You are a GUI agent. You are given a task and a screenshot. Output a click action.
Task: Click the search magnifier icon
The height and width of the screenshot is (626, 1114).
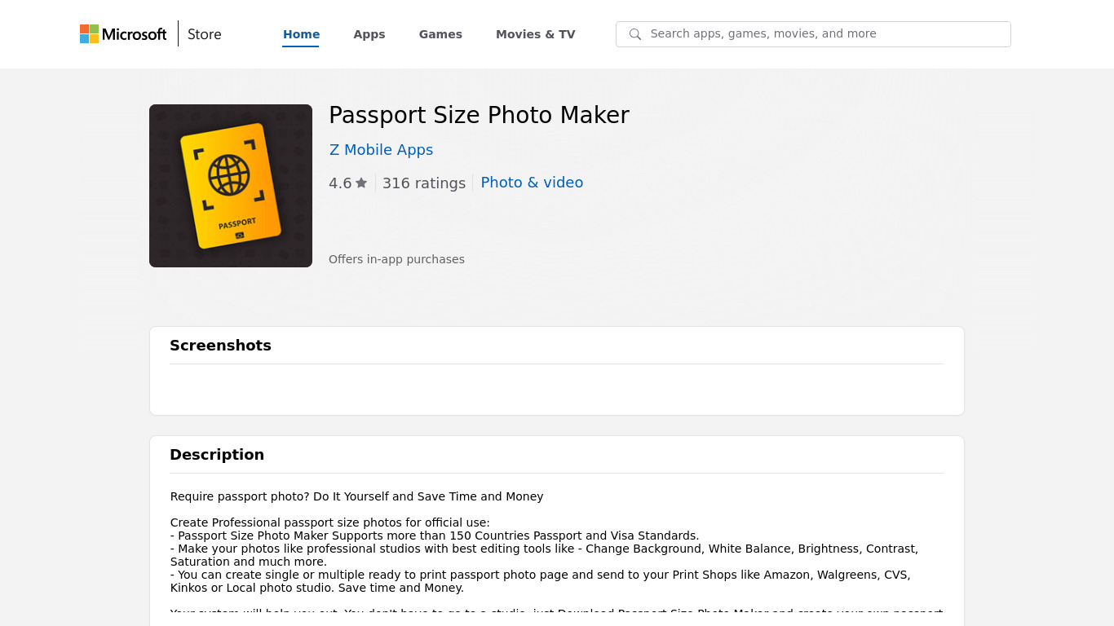click(x=635, y=34)
